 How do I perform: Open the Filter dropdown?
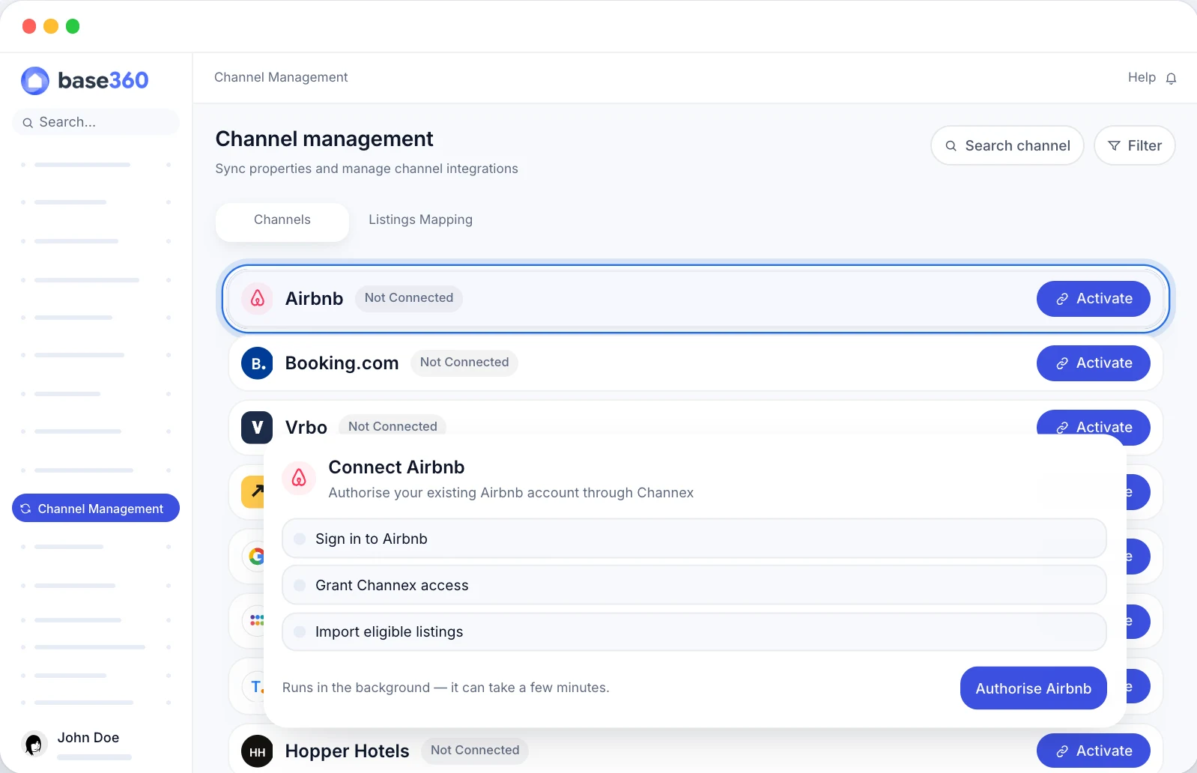tap(1134, 145)
